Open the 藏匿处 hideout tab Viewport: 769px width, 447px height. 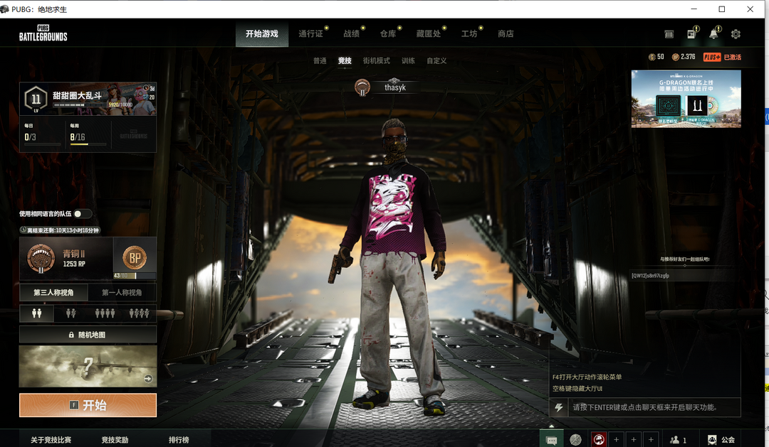pos(429,34)
